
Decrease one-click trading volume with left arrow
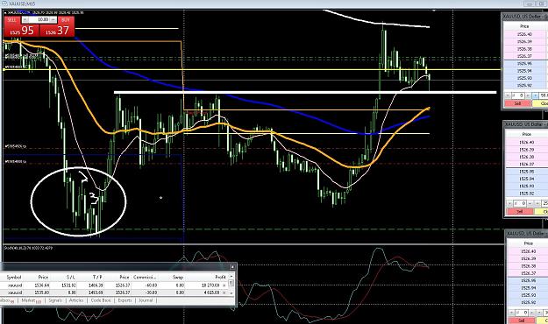pos(25,19)
